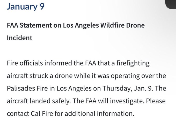Click the word "Wildfire" in the bold title

(x=112, y=25)
